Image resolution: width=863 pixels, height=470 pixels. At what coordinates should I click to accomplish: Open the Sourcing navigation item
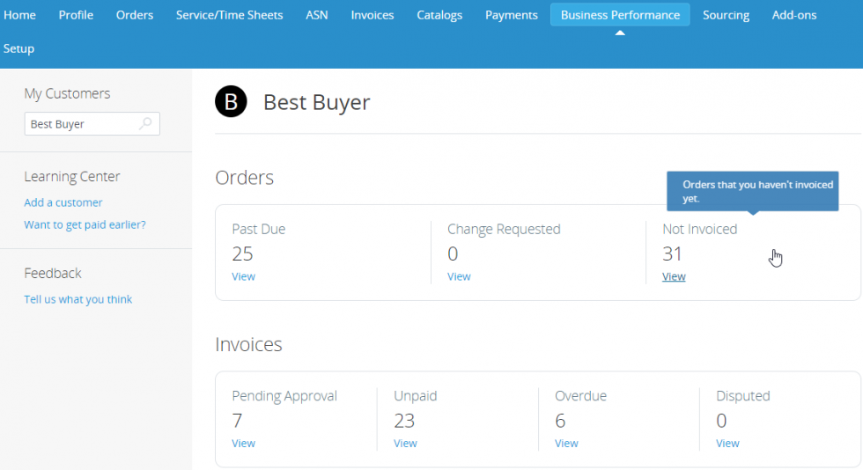coord(726,15)
